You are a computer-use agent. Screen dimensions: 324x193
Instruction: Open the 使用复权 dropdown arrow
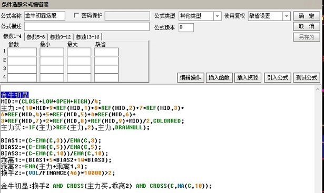[x=287, y=16]
